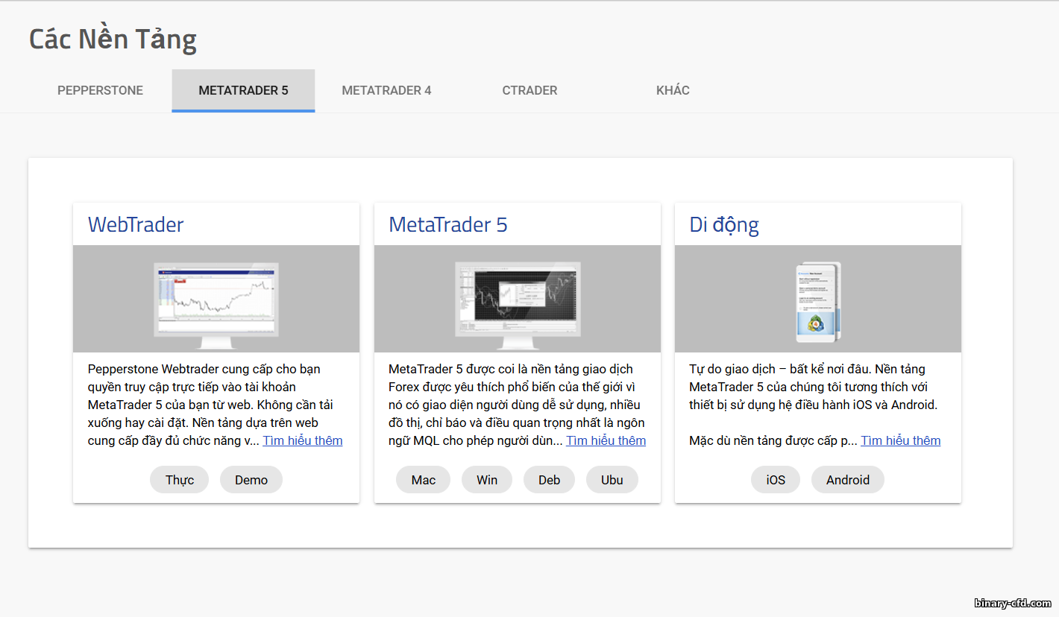Tap the Android download button
This screenshot has height=617, width=1059.
(847, 480)
